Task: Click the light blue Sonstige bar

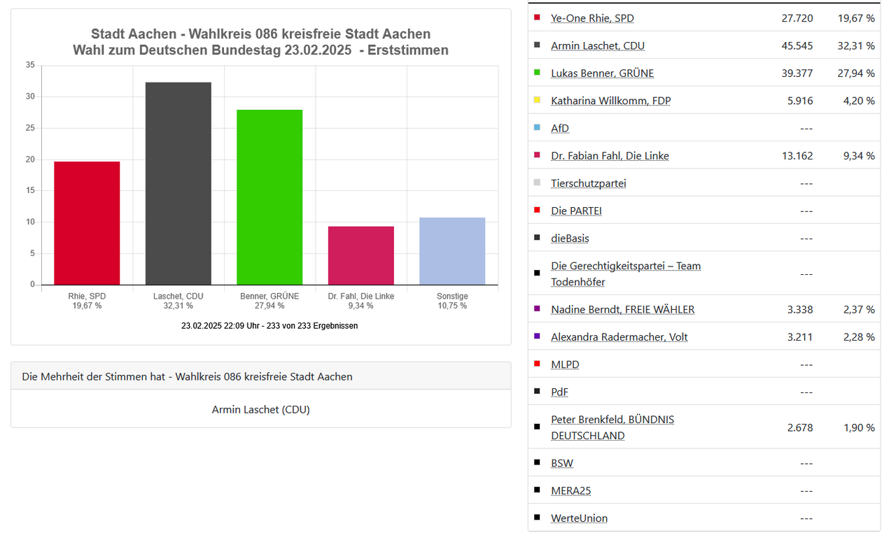Action: 452,251
